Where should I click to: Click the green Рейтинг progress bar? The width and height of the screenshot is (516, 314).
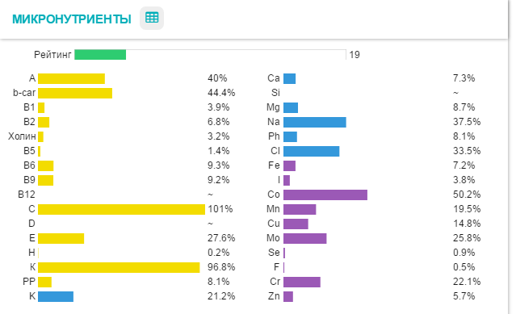pyautogui.click(x=100, y=55)
